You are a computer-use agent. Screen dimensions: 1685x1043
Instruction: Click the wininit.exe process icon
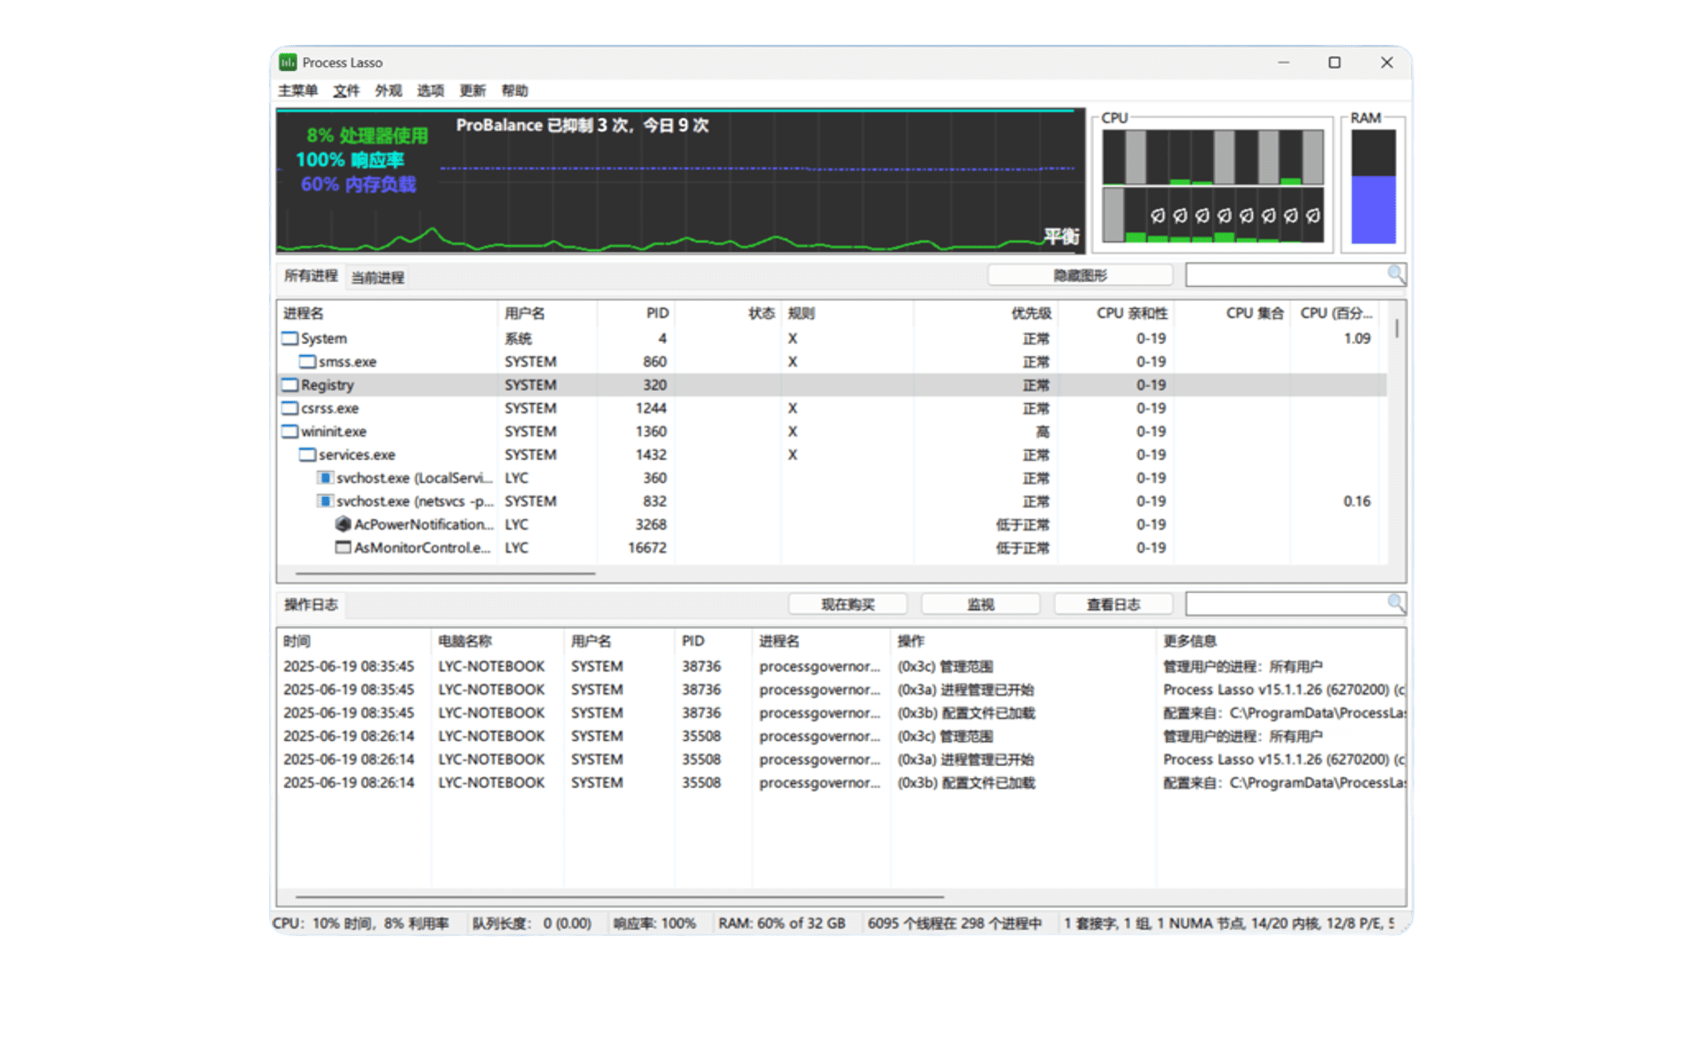tap(290, 431)
